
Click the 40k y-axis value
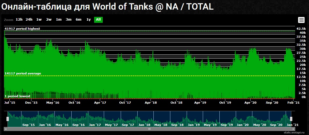[303, 33]
